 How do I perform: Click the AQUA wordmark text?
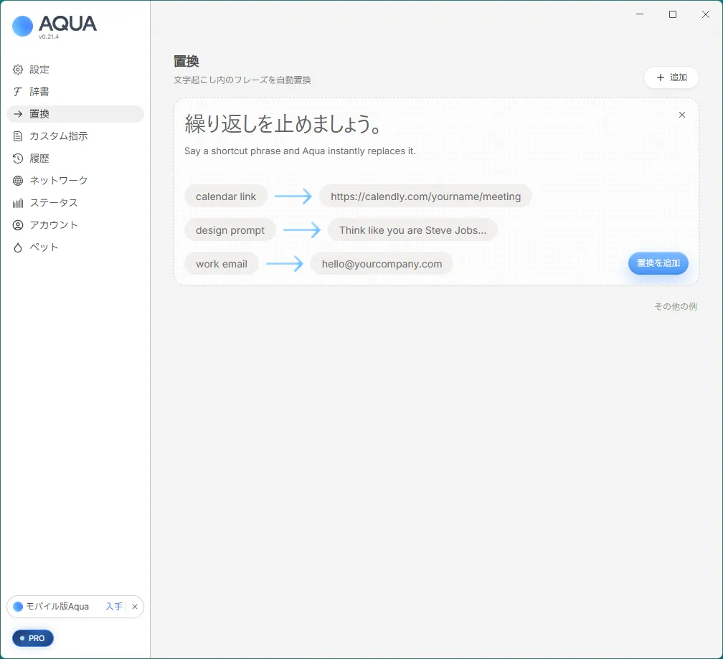coord(67,24)
